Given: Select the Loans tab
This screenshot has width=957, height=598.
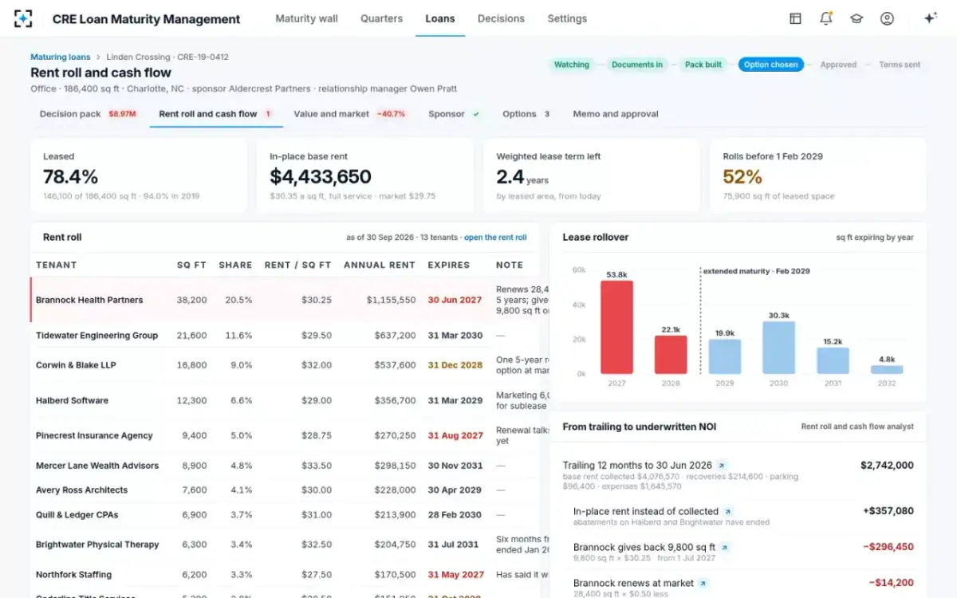Looking at the screenshot, I should pyautogui.click(x=440, y=18).
